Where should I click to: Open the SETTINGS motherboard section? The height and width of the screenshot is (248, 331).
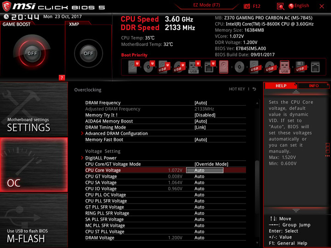[34, 109]
